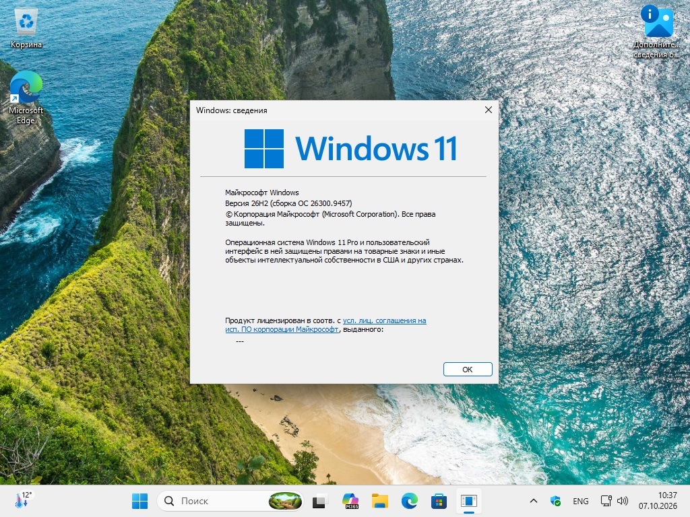
Task: Select the winver window taskbar button
Action: click(469, 501)
